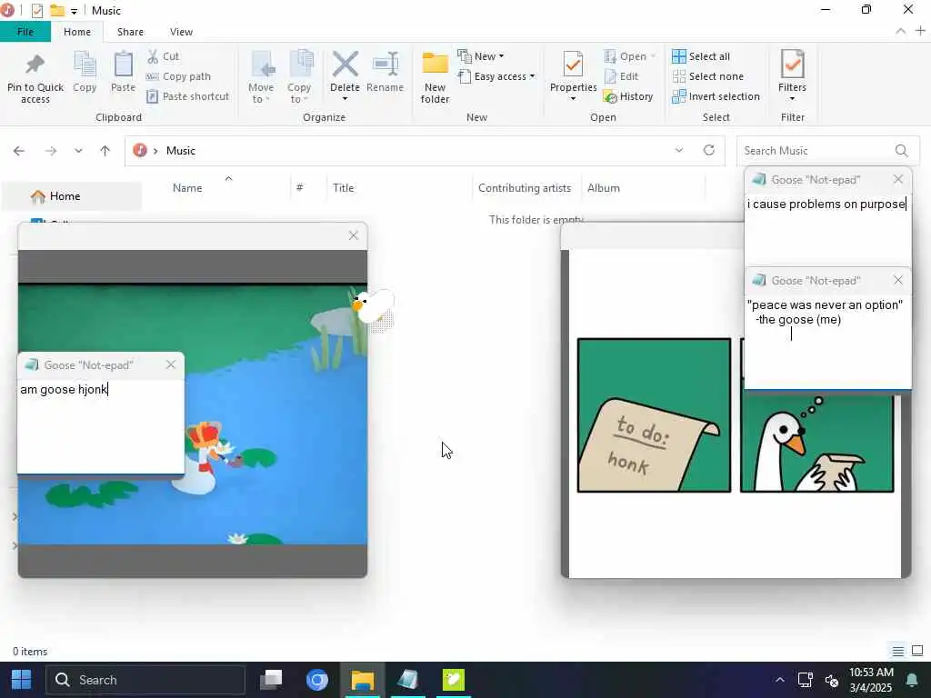Click the "to do: honk" comic panel
The image size is (931, 698).
(x=654, y=415)
